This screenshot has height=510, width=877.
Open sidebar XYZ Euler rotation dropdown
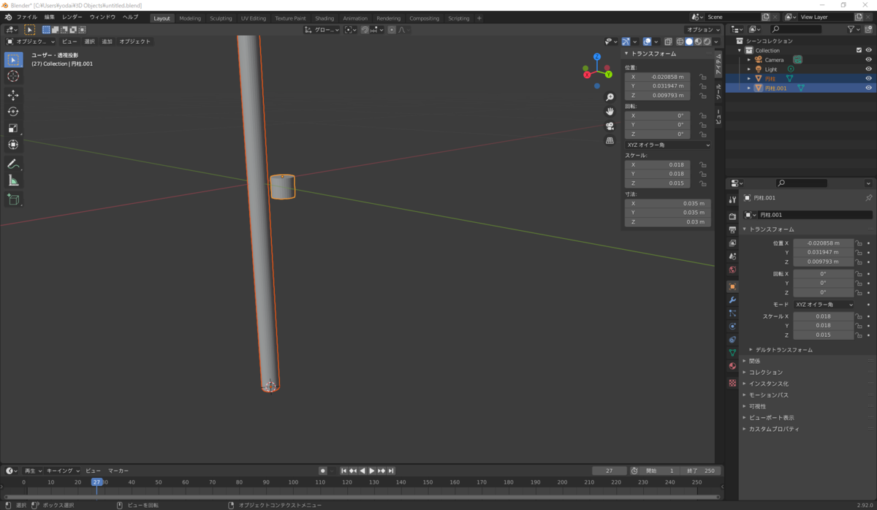tap(668, 145)
